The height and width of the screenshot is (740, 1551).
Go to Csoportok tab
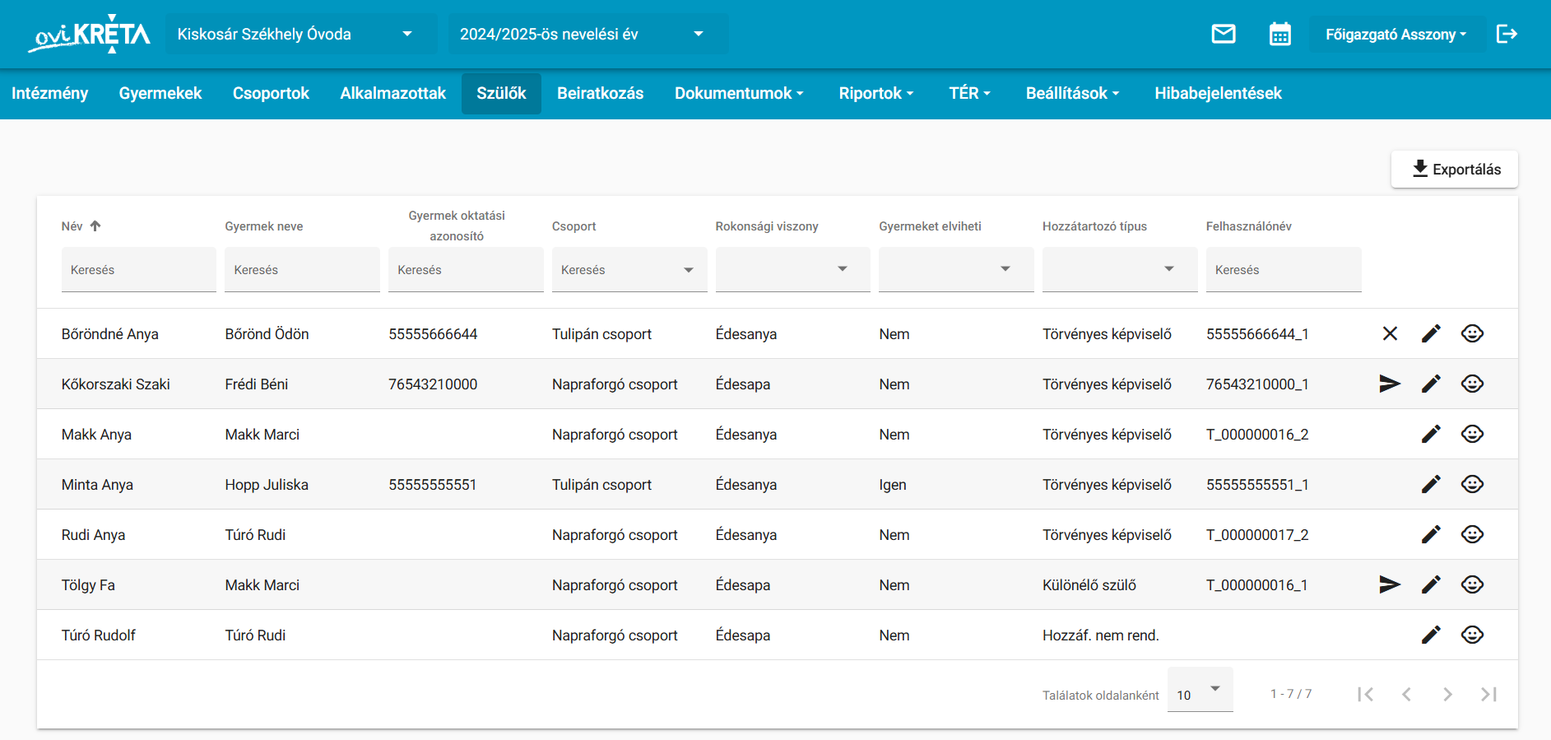point(271,93)
